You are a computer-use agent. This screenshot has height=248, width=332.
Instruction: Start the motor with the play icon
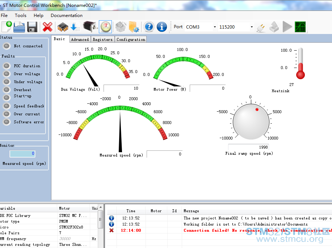(287, 27)
